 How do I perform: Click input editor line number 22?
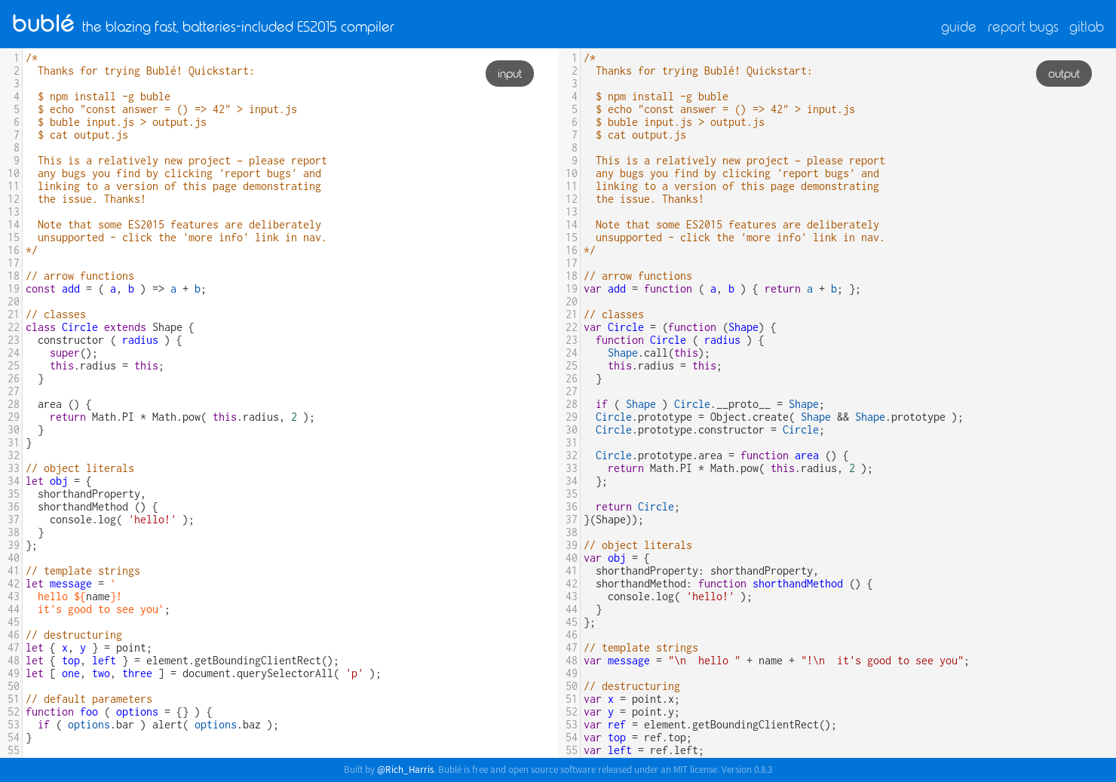pyautogui.click(x=14, y=327)
